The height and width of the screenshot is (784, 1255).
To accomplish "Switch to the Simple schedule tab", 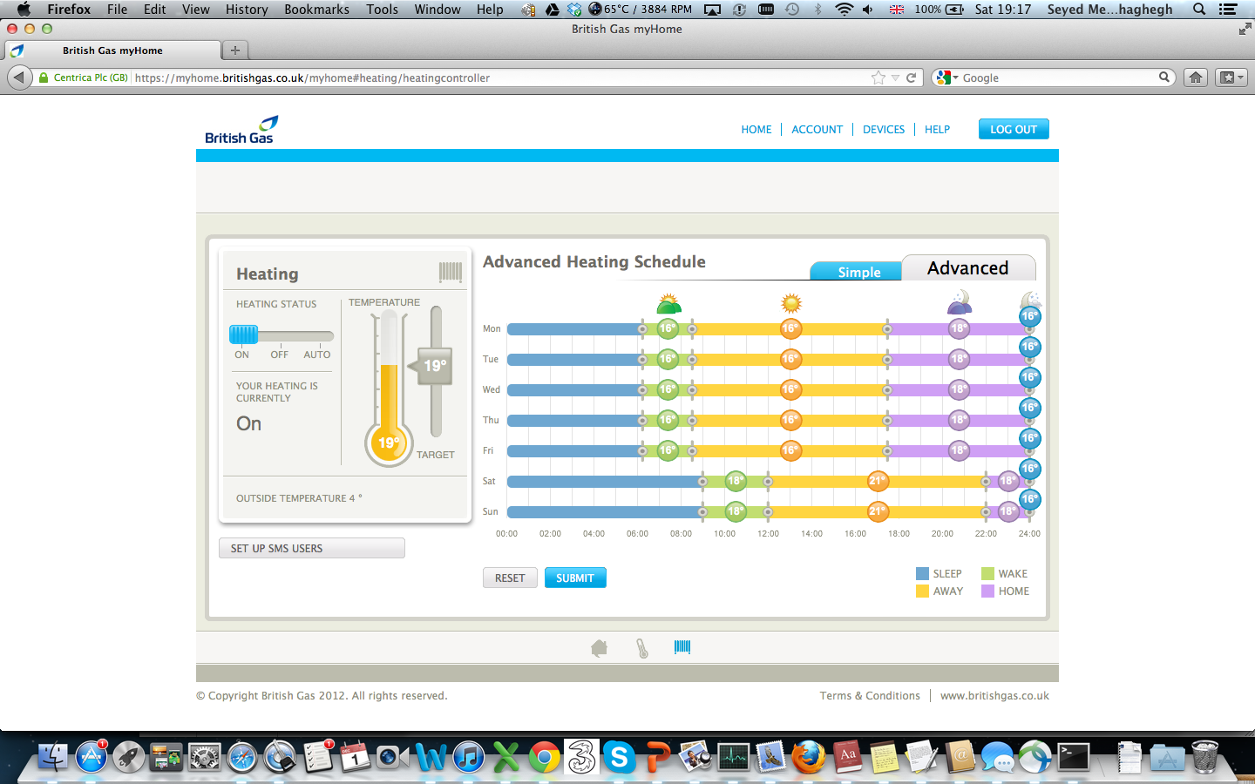I will [858, 272].
